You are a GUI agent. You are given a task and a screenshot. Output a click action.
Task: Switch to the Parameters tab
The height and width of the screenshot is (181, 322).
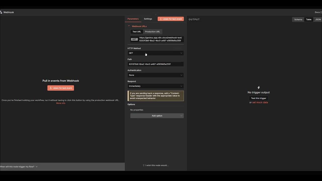[133, 19]
